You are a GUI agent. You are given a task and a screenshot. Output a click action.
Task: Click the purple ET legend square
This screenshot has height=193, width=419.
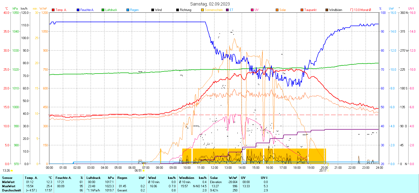[227, 10]
